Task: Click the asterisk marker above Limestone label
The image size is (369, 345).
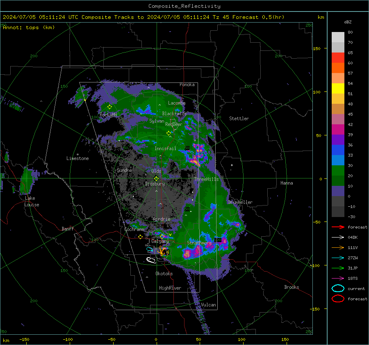Action: (x=77, y=155)
